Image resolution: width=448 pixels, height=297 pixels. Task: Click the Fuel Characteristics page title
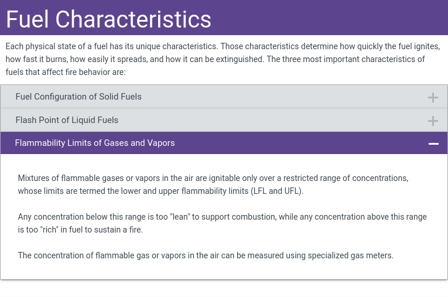click(108, 19)
